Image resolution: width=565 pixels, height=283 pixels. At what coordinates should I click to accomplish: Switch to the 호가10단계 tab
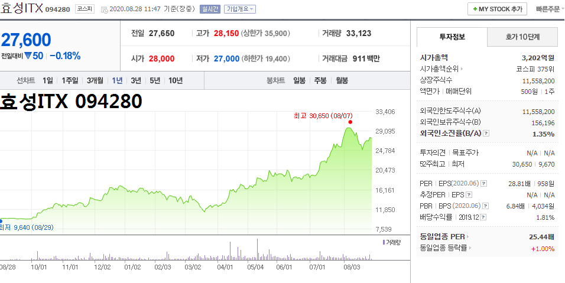pos(522,37)
